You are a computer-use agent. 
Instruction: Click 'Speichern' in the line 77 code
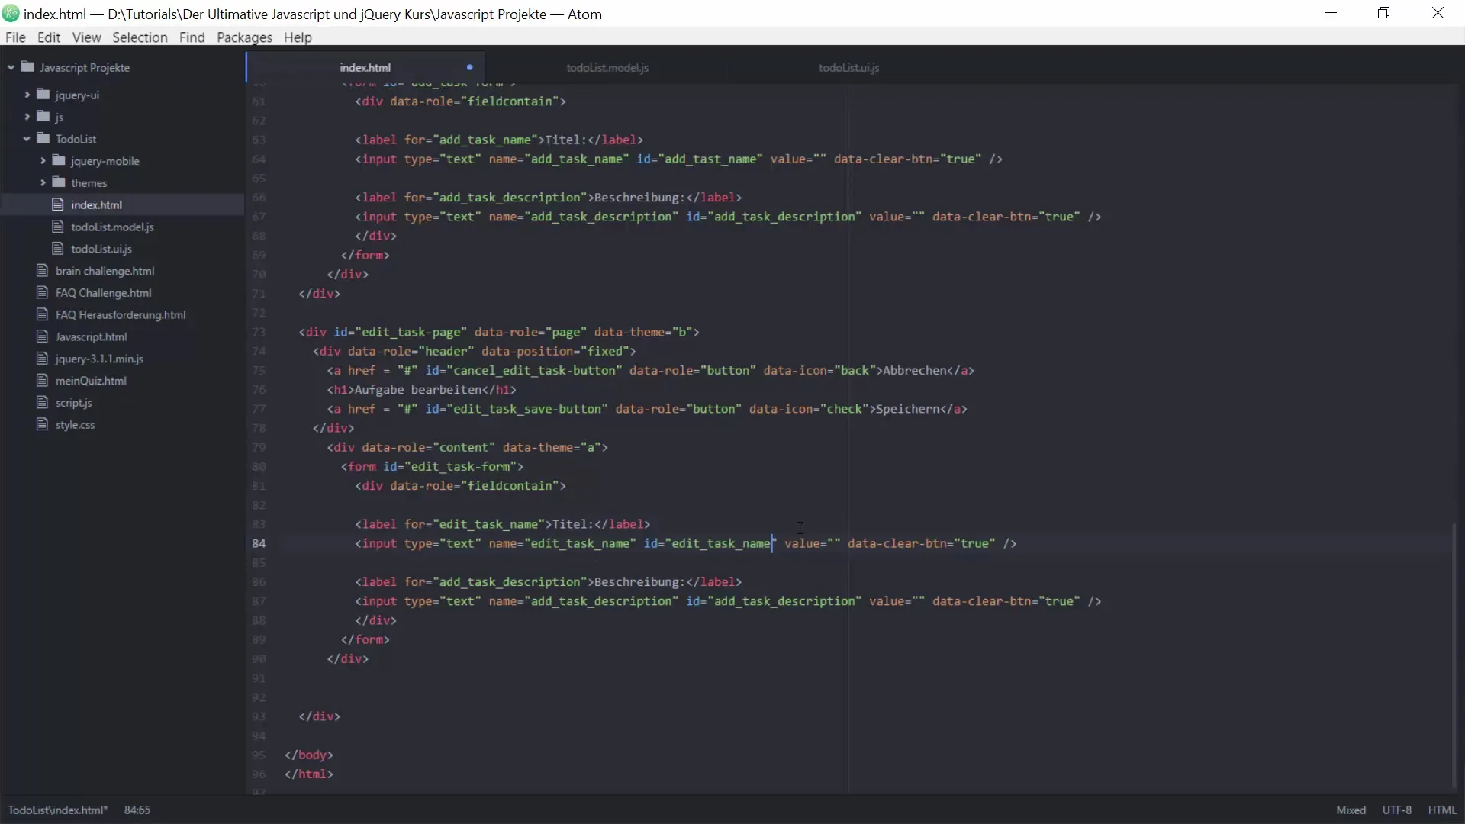pos(907,409)
